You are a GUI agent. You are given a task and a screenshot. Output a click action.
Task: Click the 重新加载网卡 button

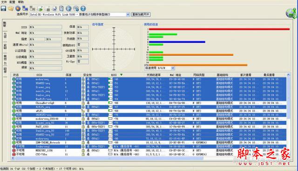[x=141, y=14]
